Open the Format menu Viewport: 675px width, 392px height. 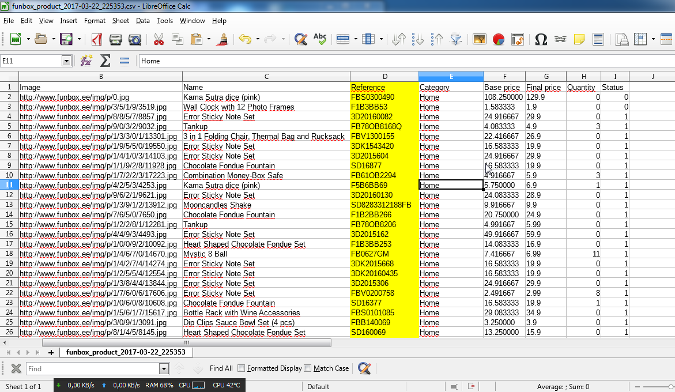coord(95,21)
